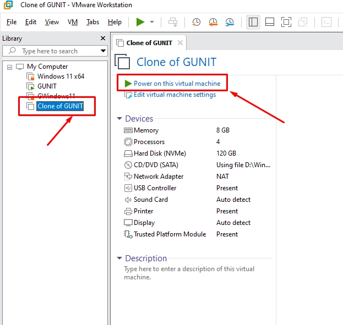343x325 pixels.
Task: Click the console view toolbar icon
Action: pos(326,22)
